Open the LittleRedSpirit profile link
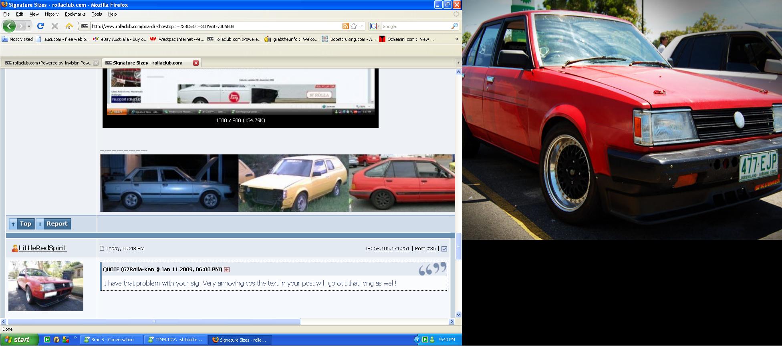 pos(42,248)
